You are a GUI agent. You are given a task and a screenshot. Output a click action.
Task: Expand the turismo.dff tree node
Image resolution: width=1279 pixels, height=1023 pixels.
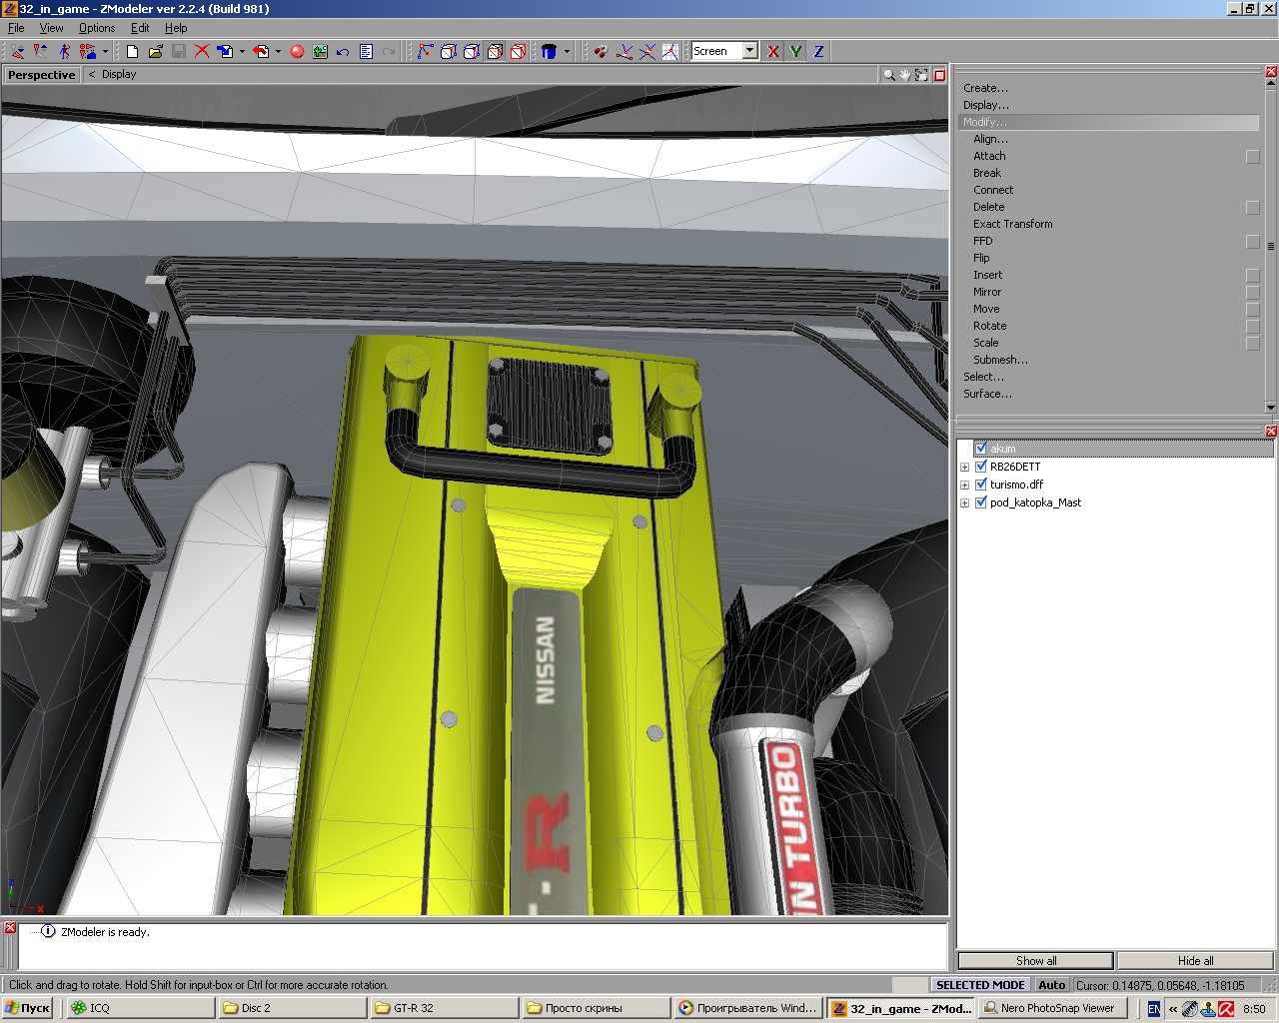click(x=964, y=486)
